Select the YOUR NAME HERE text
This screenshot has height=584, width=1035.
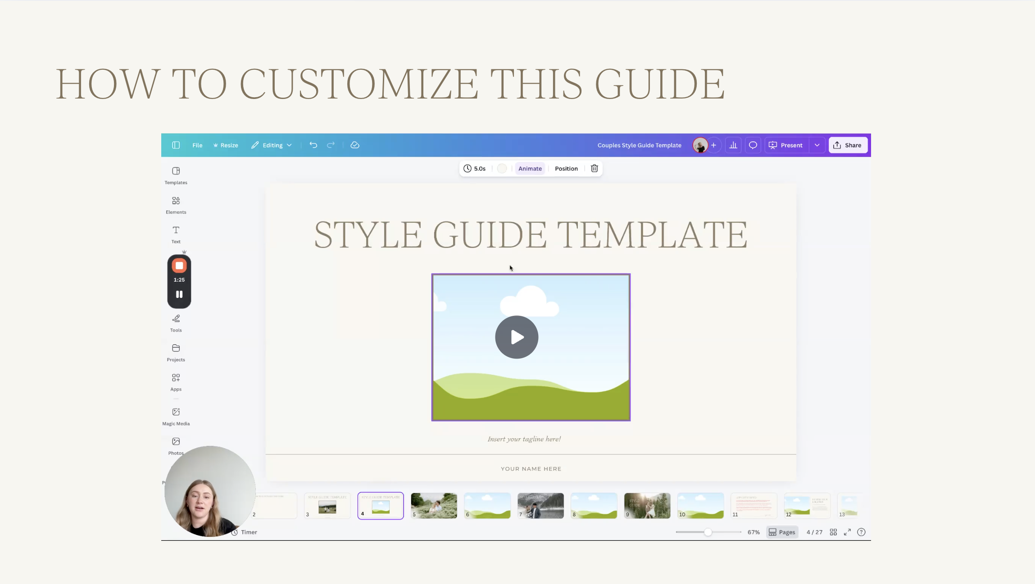click(x=531, y=469)
